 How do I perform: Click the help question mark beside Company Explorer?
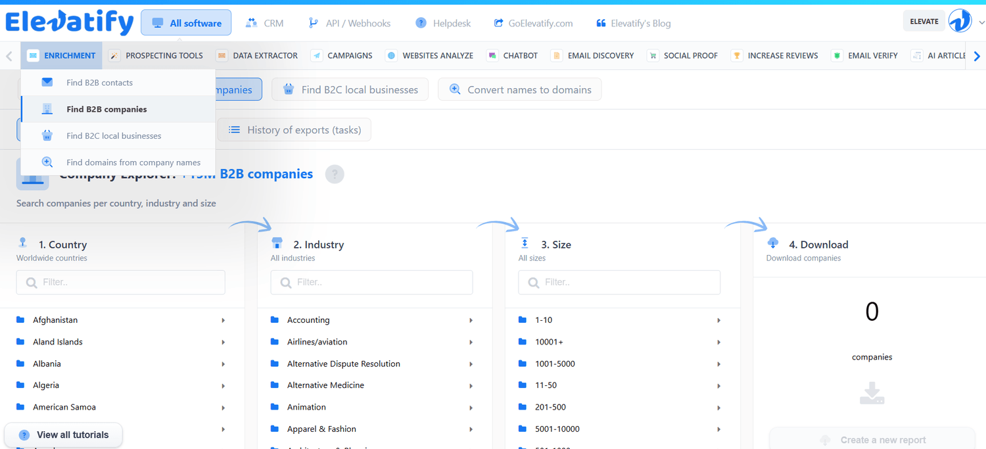(335, 174)
